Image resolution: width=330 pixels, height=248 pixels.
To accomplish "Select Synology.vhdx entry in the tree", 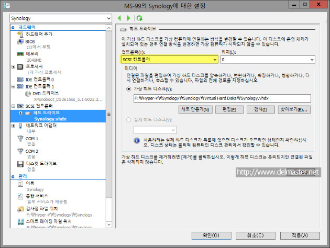I will click(50, 119).
